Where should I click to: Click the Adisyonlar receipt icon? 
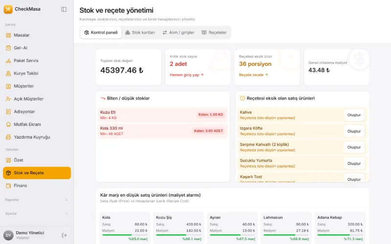[x=8, y=112]
